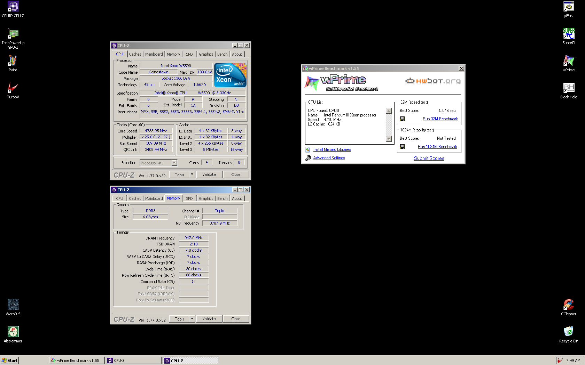Click the Core Voltage value 1.667 V
The image size is (585, 365).
click(x=200, y=84)
